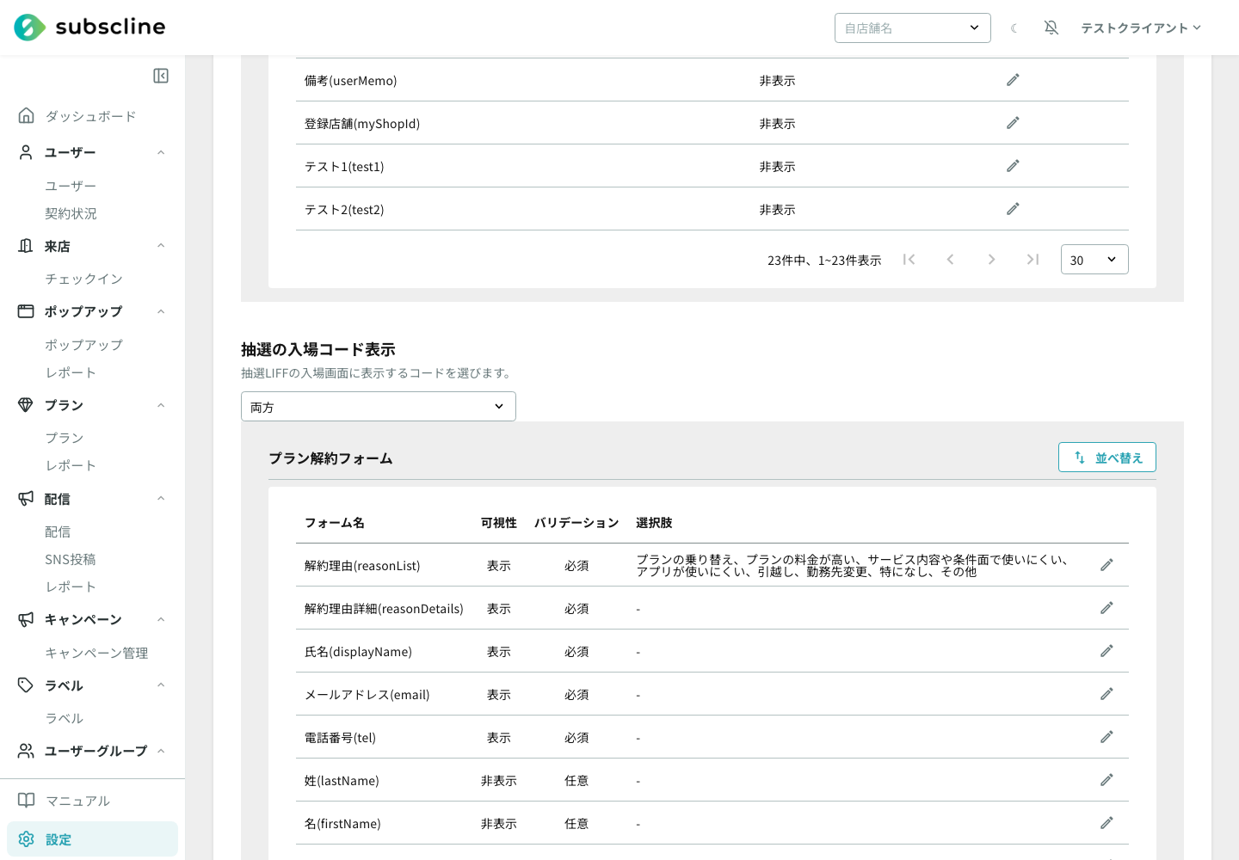Screen dimensions: 1239x860
Task: Open チェックイン in the sidebar
Action: coord(83,279)
